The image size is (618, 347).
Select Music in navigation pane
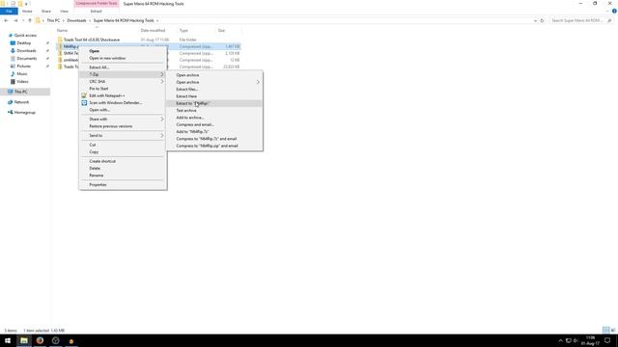(x=22, y=74)
